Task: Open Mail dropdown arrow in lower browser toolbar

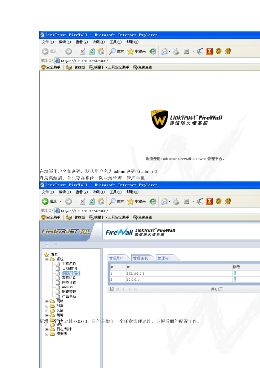Action: coord(169,201)
